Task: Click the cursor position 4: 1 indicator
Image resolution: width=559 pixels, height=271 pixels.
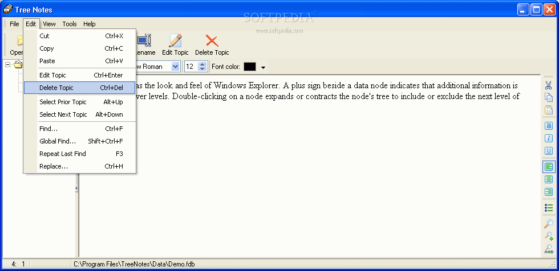Action: [x=18, y=264]
